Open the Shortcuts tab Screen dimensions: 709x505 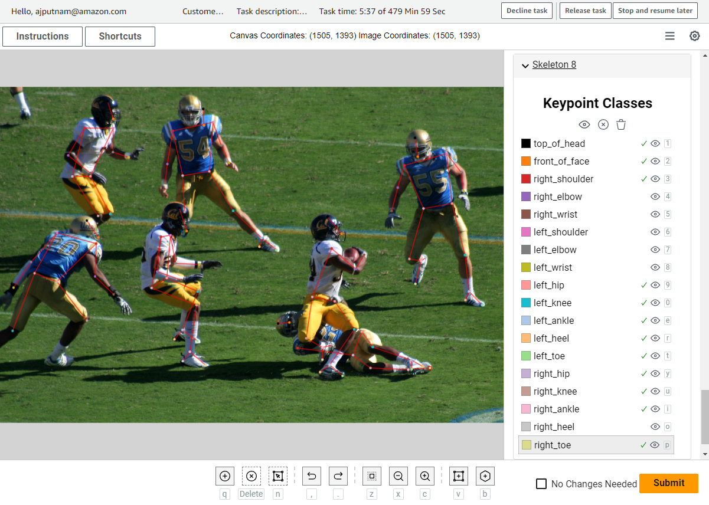point(120,36)
